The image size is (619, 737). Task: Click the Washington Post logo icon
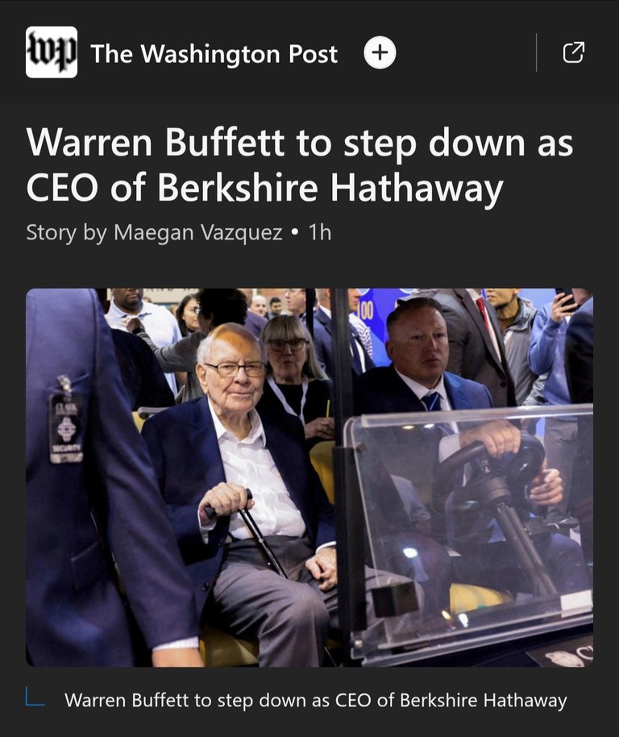52,52
